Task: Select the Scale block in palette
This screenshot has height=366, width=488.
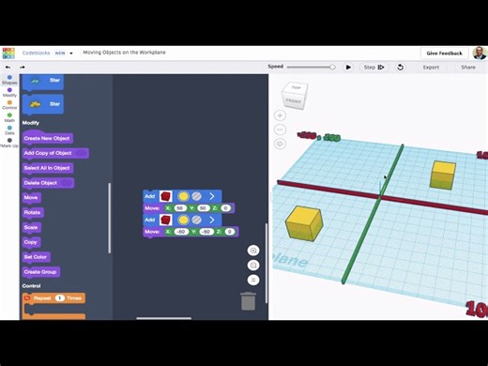Action: point(32,227)
